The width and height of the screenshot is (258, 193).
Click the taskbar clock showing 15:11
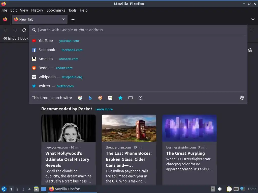(x=252, y=189)
